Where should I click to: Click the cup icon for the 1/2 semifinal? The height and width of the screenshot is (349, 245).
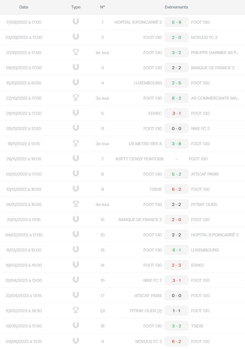pos(76,310)
